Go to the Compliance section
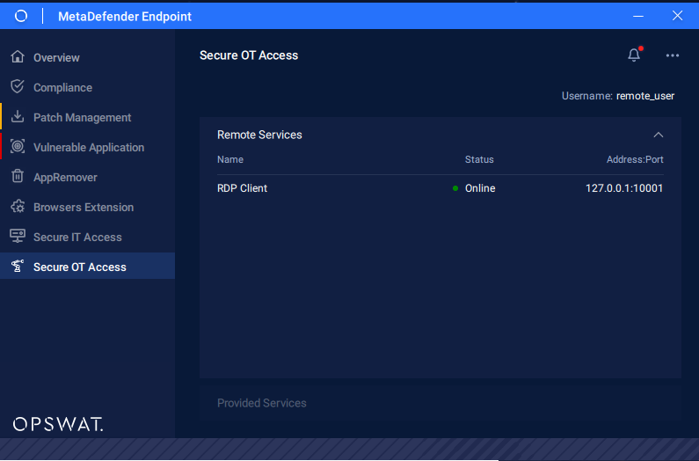Image resolution: width=699 pixels, height=461 pixels. point(87,87)
